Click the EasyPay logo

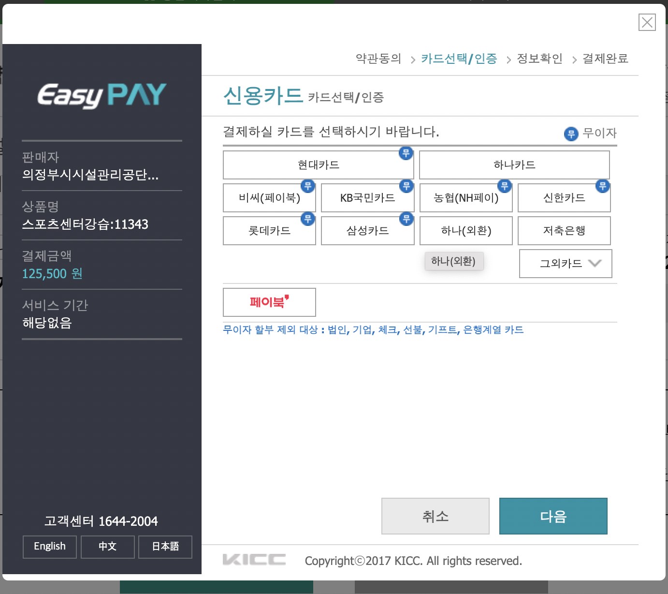pos(102,96)
